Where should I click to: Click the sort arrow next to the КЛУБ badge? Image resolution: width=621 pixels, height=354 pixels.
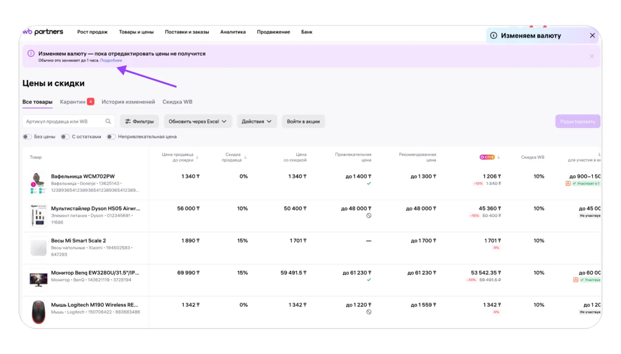pyautogui.click(x=499, y=157)
